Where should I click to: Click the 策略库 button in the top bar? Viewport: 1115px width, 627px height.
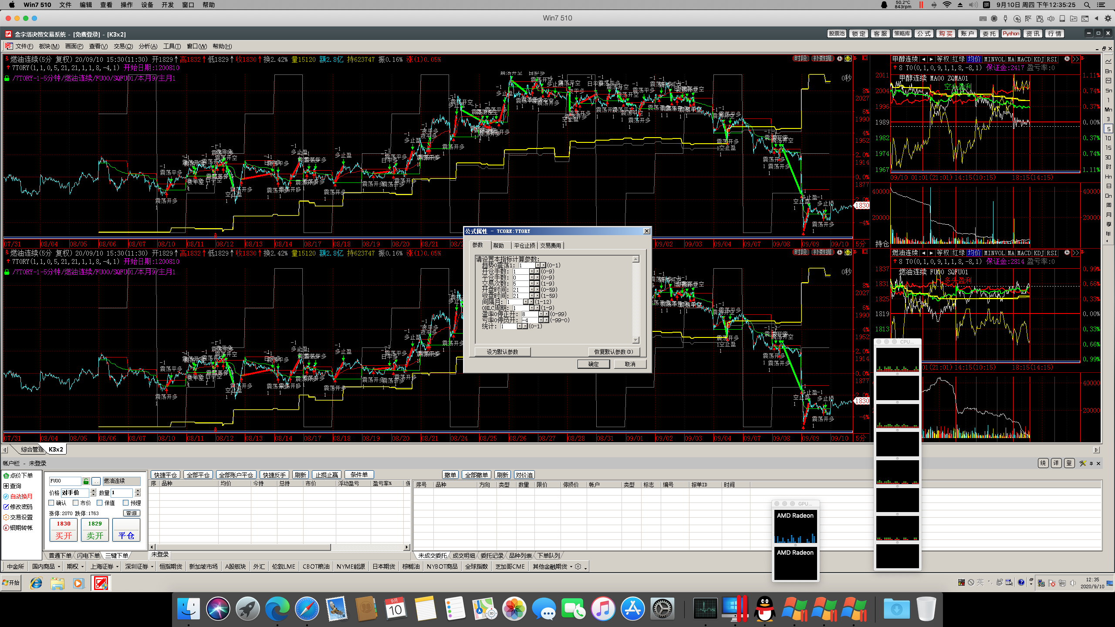point(902,34)
